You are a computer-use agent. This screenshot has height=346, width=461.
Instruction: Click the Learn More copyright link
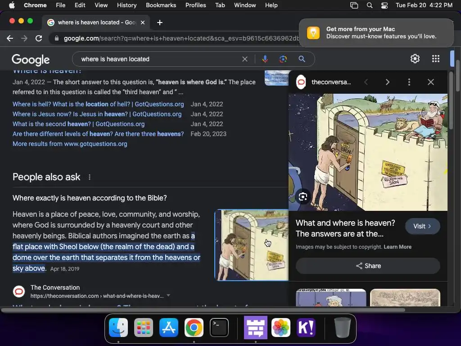398,247
